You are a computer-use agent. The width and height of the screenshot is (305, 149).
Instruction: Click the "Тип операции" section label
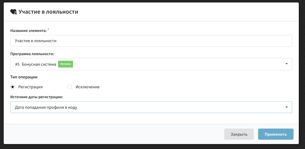coord(24,77)
